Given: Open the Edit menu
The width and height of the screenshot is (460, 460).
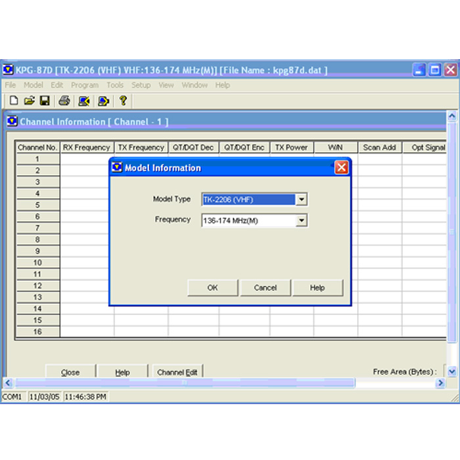Looking at the screenshot, I should (x=57, y=85).
